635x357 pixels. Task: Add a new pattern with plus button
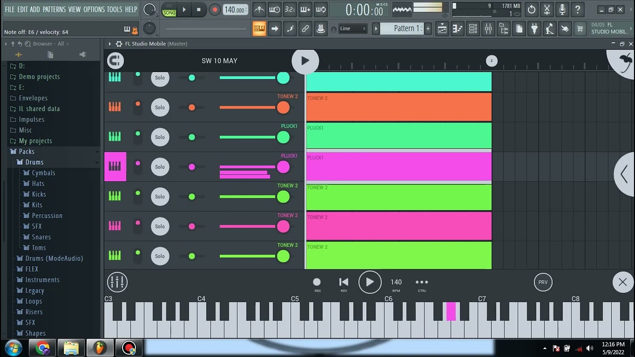click(428, 29)
